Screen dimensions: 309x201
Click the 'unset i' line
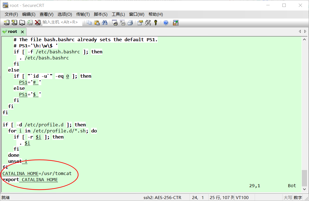(18, 161)
